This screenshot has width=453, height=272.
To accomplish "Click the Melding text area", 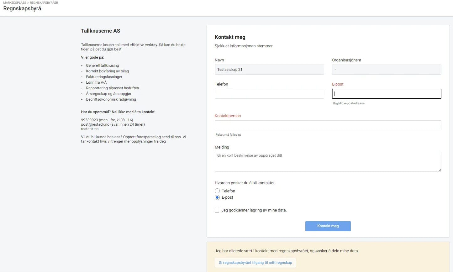I will 328,161.
